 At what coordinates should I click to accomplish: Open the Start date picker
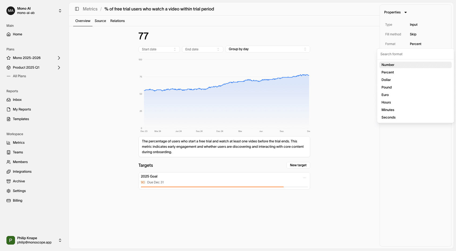(x=159, y=49)
